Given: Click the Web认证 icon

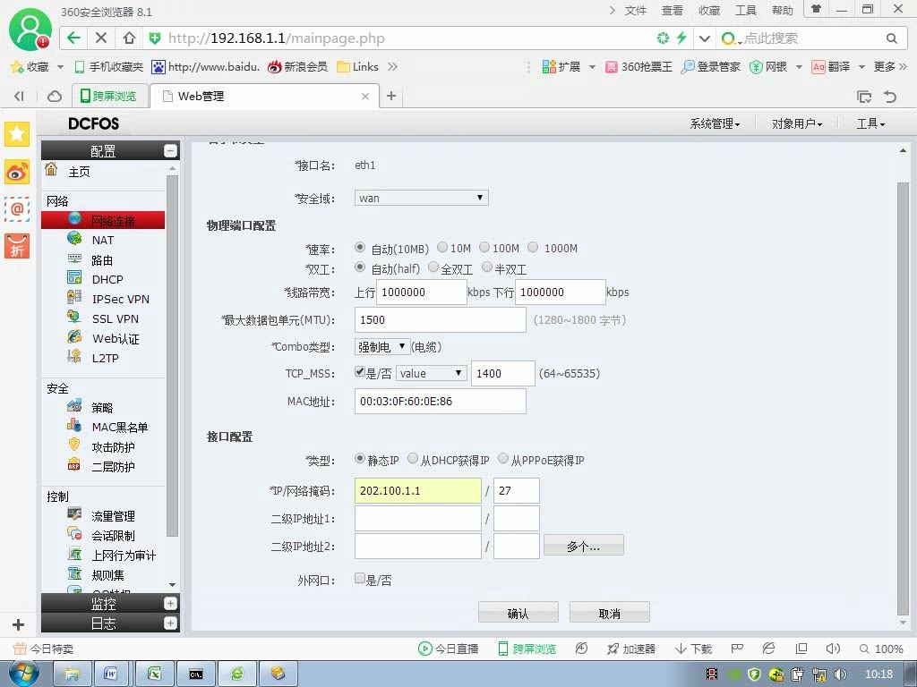Looking at the screenshot, I should point(74,337).
